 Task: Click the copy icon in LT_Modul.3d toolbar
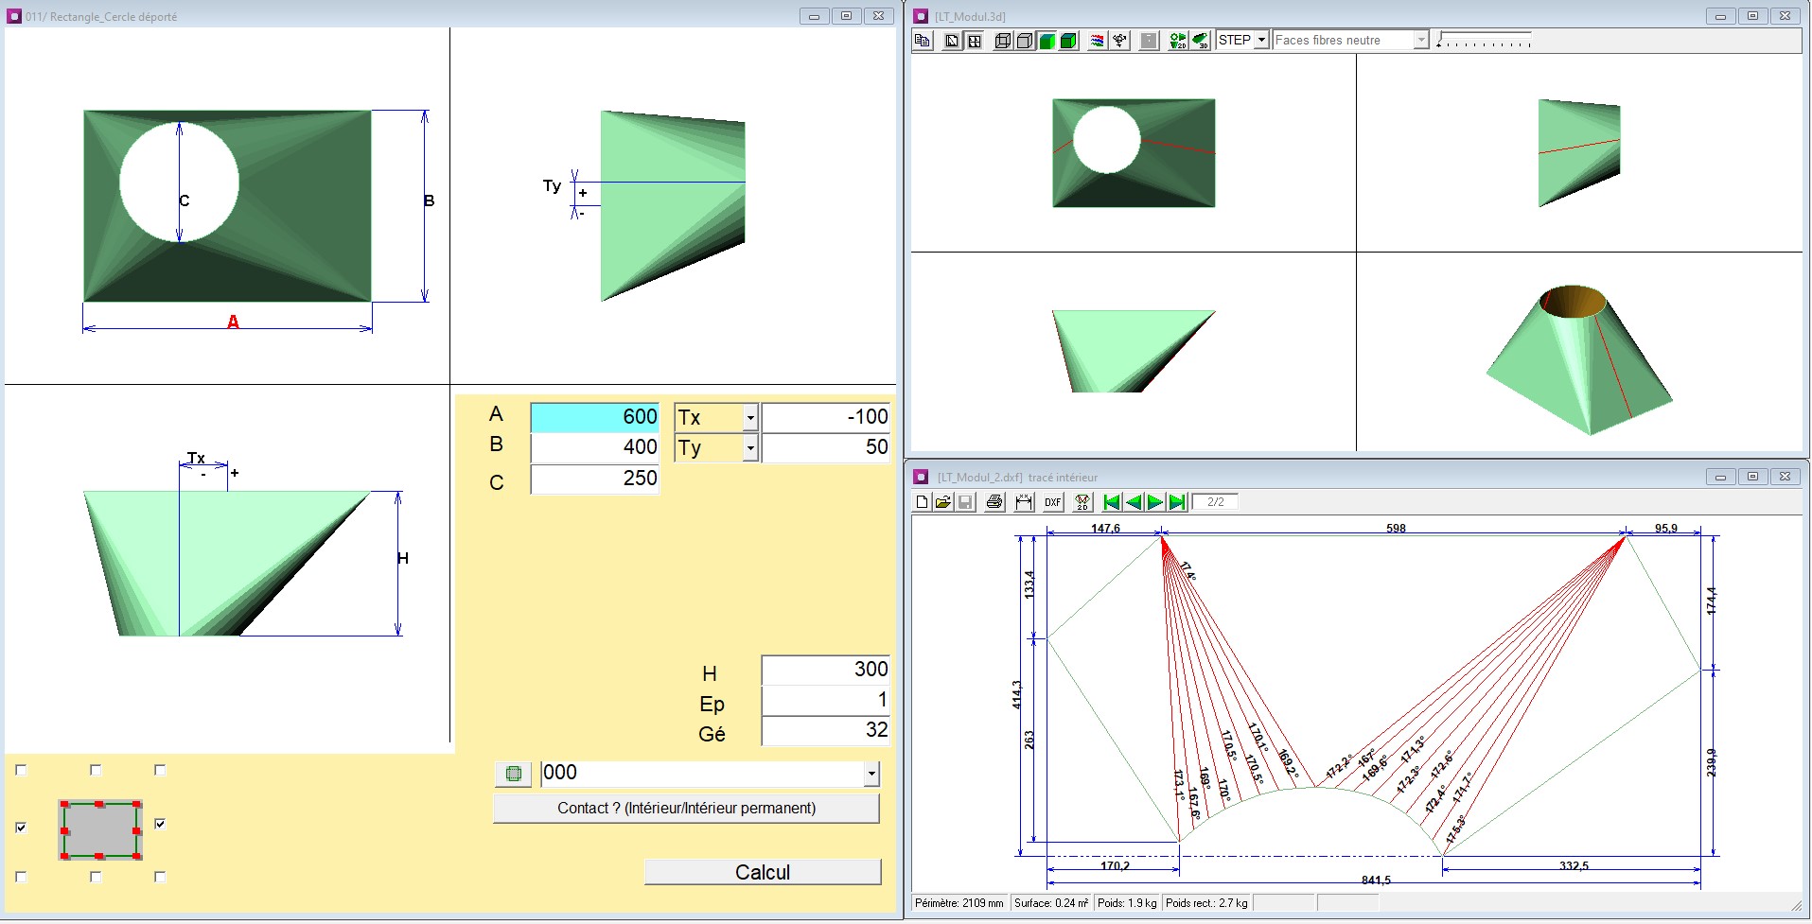click(923, 41)
